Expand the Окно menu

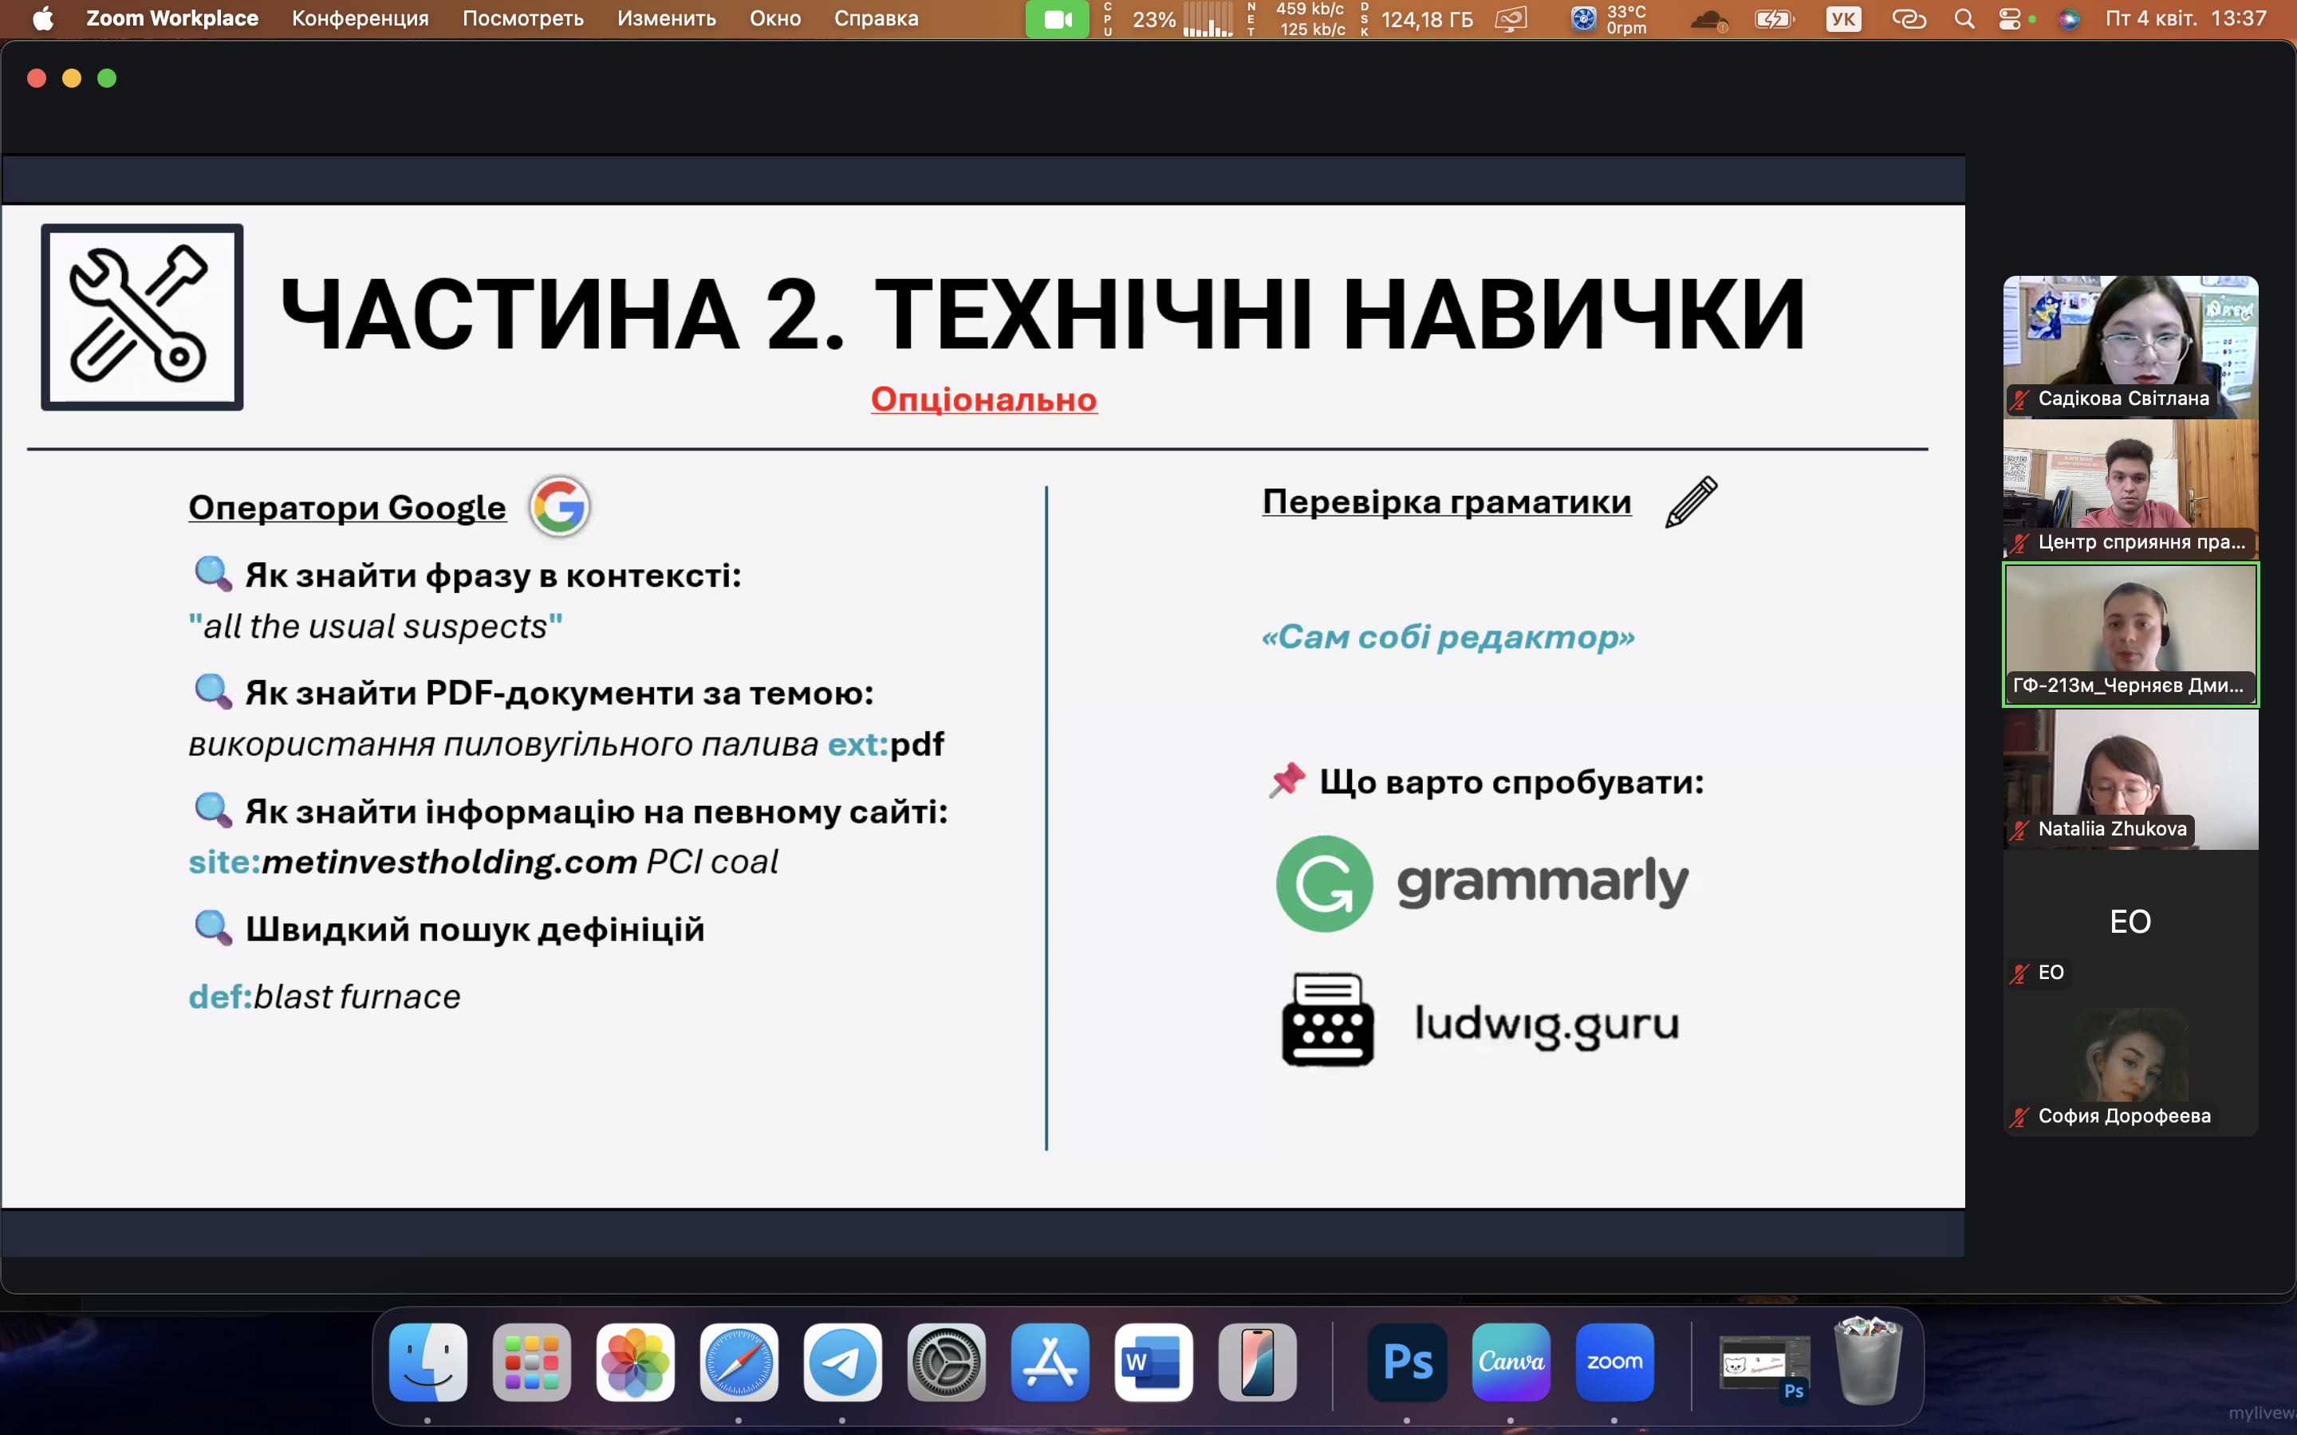click(x=774, y=19)
